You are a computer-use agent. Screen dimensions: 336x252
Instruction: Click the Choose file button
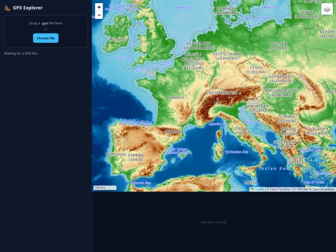tap(45, 38)
